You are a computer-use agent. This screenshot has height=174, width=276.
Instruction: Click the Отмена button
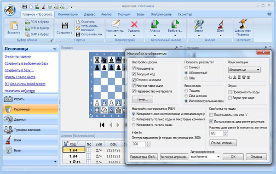pyautogui.click(x=256, y=157)
